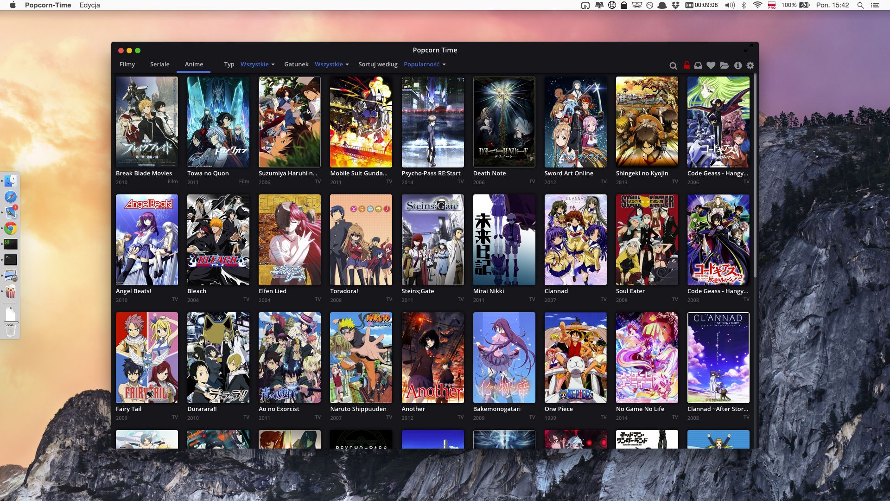Open the favorites heart icon
The width and height of the screenshot is (890, 501).
click(x=711, y=65)
